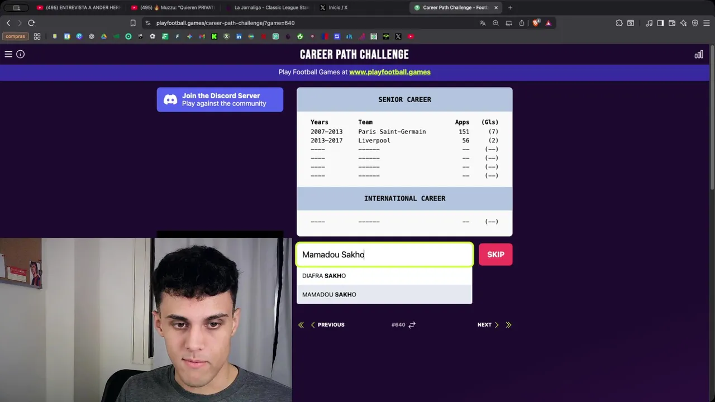Click the SENIOR CAREER heading
The image size is (715, 402).
pos(404,99)
